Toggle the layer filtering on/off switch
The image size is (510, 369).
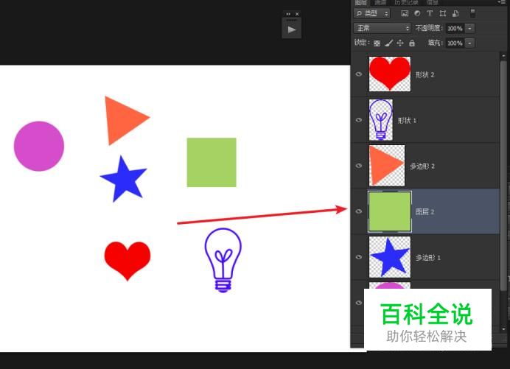pos(472,13)
